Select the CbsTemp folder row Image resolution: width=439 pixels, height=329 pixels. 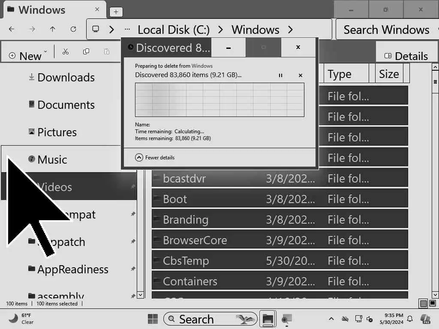click(280, 261)
